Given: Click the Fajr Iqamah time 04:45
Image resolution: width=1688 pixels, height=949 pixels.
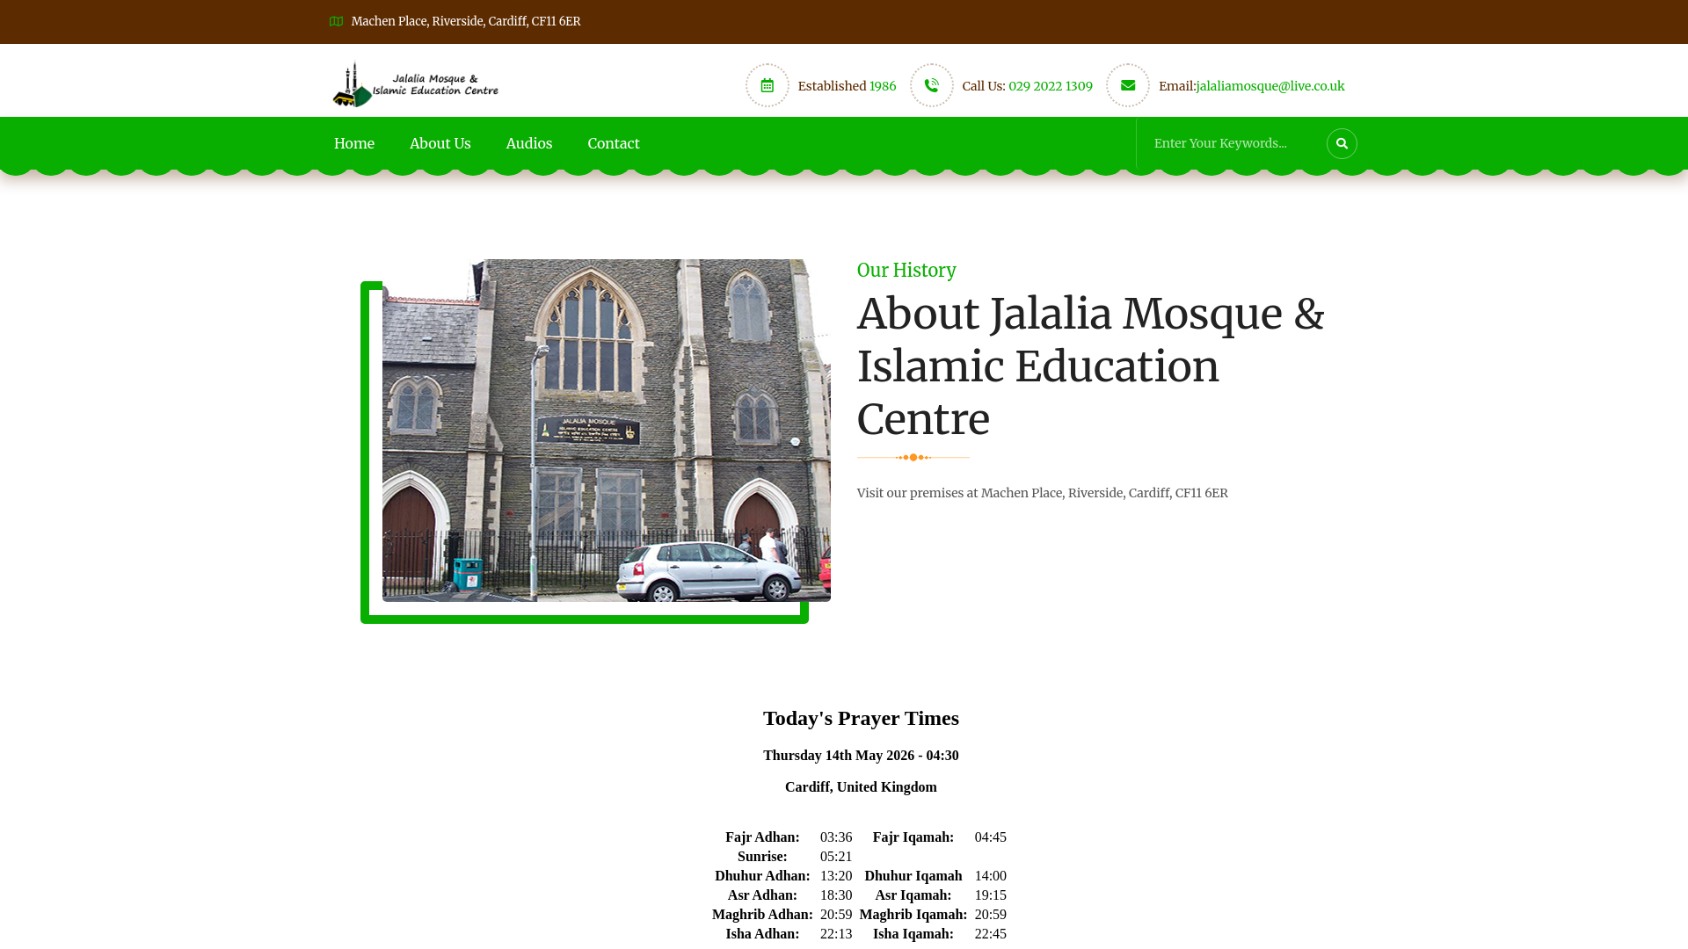Looking at the screenshot, I should click(x=991, y=837).
